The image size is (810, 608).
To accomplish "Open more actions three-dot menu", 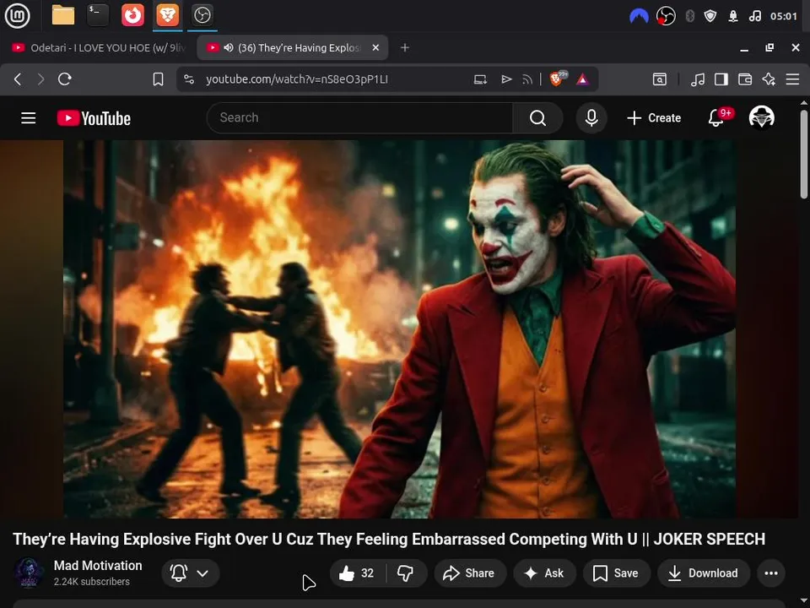I will [x=770, y=573].
